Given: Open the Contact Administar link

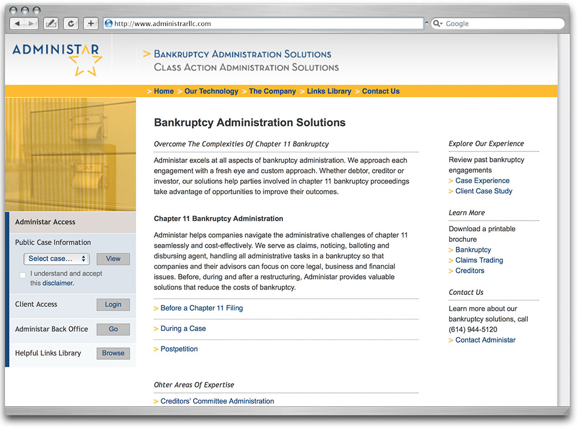Looking at the screenshot, I should tap(485, 340).
